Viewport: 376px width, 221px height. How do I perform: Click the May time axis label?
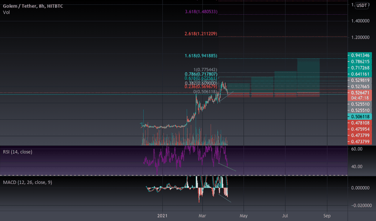coord(243,216)
